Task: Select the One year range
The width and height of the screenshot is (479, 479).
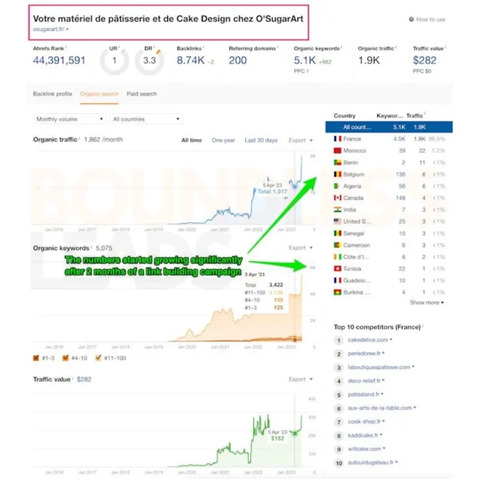Action: (x=224, y=140)
